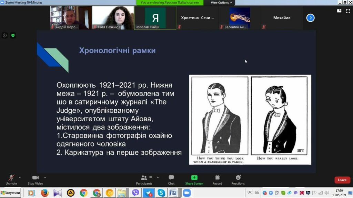Expand video options arrow next to Stop Video
The width and height of the screenshot is (353, 198).
tap(45, 178)
